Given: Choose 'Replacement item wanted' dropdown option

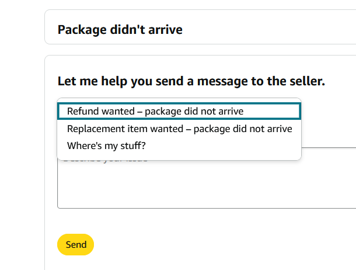Looking at the screenshot, I should 179,129.
